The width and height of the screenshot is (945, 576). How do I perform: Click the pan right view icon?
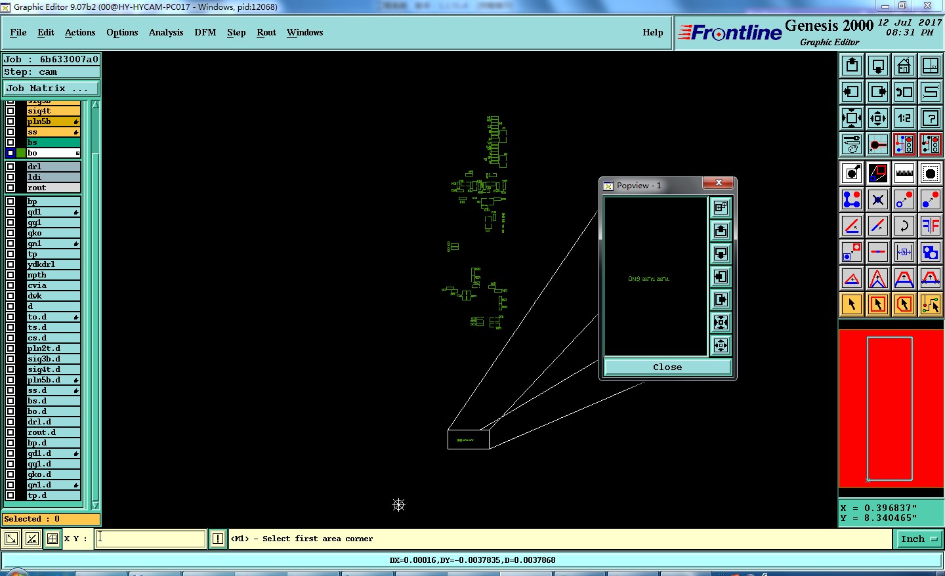tap(878, 92)
